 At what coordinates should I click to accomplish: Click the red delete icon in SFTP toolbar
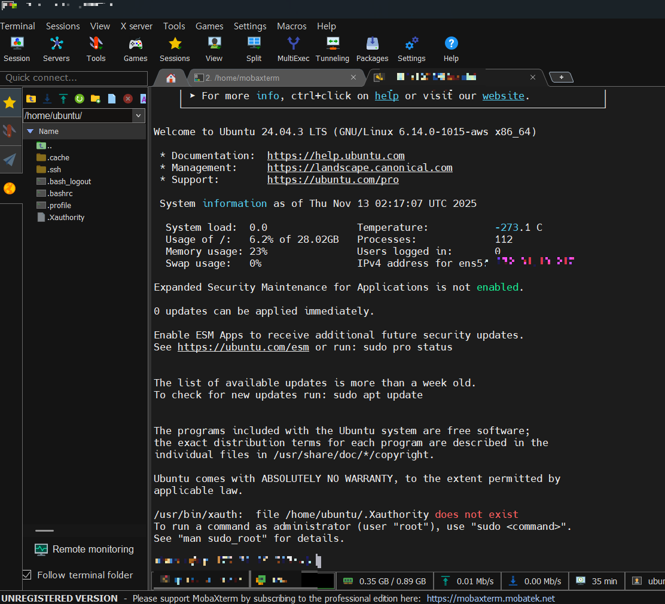tap(127, 99)
